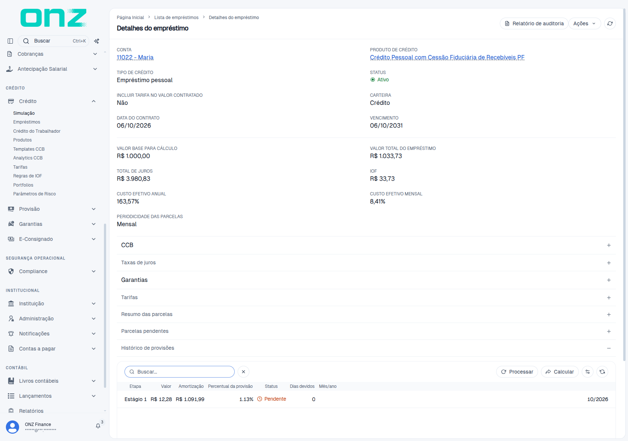Click the Provisão sidebar icon

pos(11,209)
